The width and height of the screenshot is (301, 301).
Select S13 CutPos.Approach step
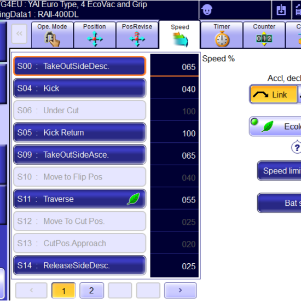point(80,243)
